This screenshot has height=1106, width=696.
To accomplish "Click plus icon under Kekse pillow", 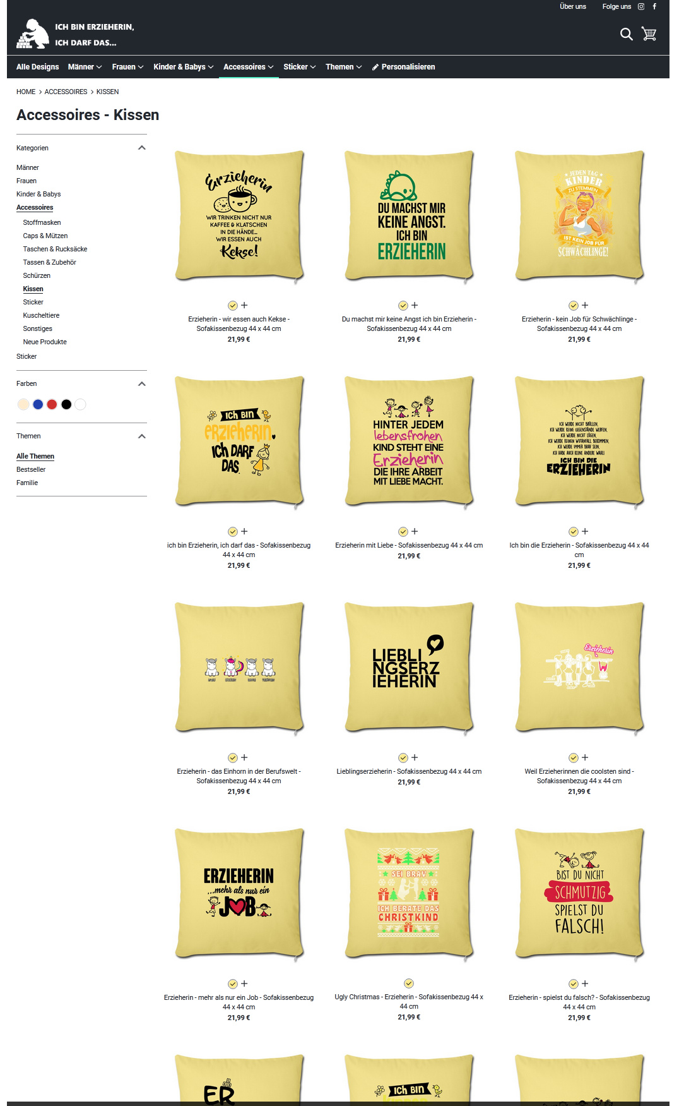I will point(244,305).
